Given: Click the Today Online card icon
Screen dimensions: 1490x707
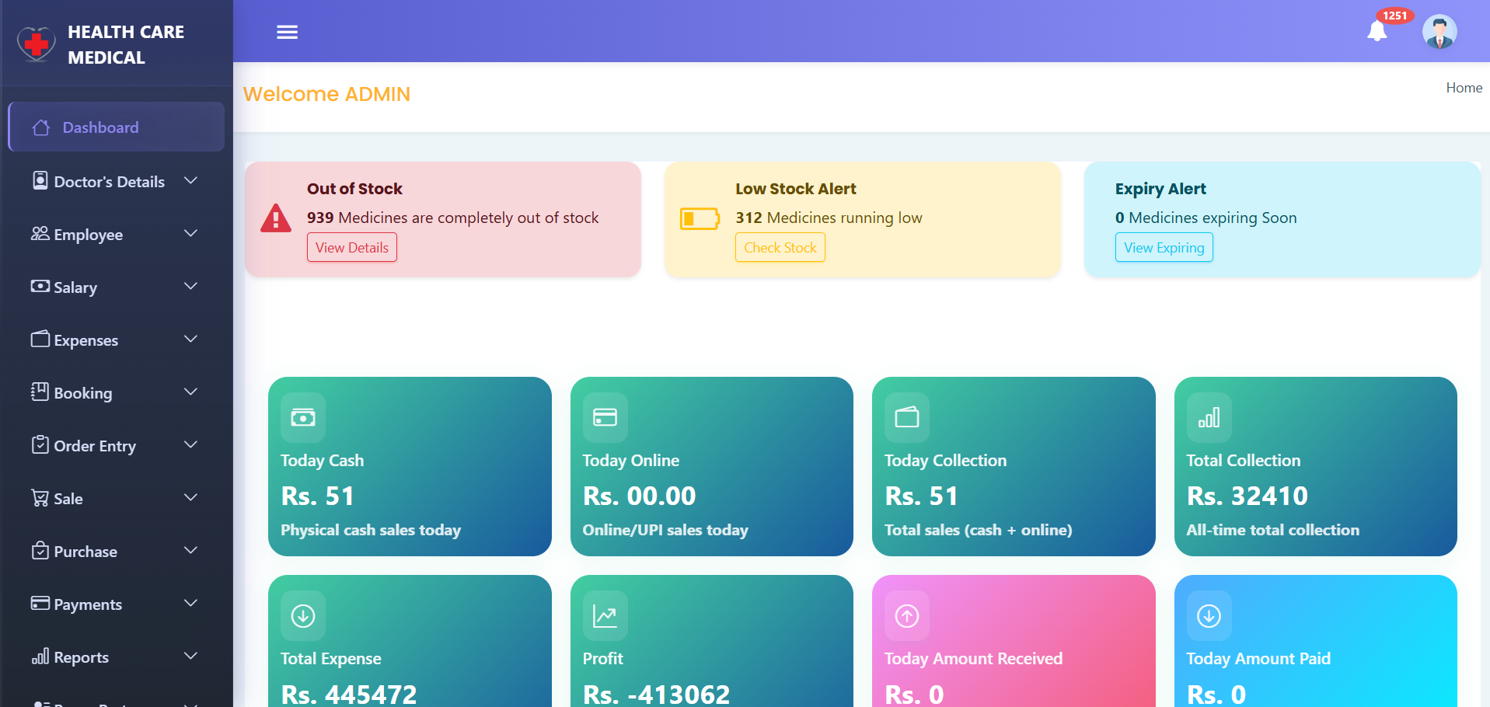Looking at the screenshot, I should pyautogui.click(x=605, y=418).
